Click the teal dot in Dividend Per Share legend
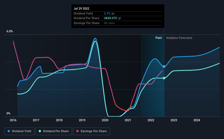The width and height of the screenshot is (224, 139). coord(40,131)
